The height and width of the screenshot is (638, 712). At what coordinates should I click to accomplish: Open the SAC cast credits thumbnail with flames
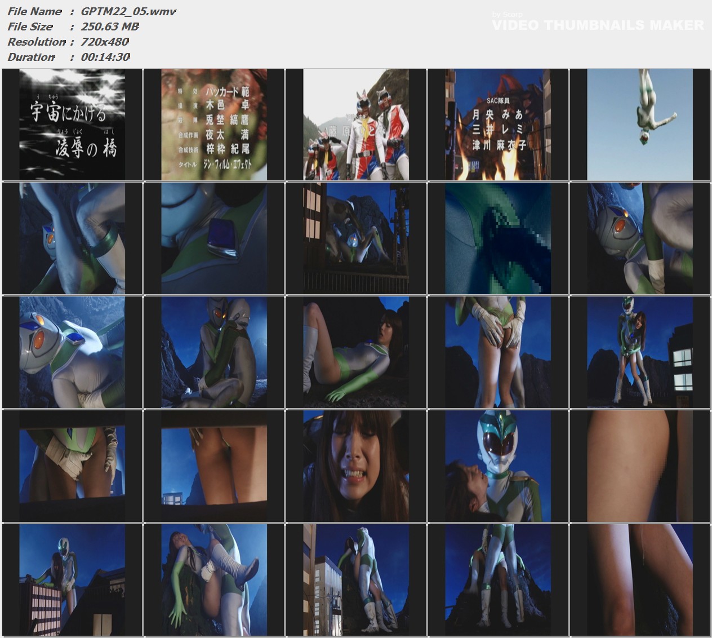(x=498, y=125)
